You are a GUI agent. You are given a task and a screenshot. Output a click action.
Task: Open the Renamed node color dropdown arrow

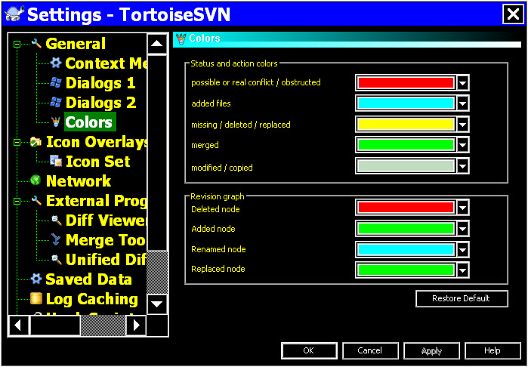pyautogui.click(x=463, y=250)
